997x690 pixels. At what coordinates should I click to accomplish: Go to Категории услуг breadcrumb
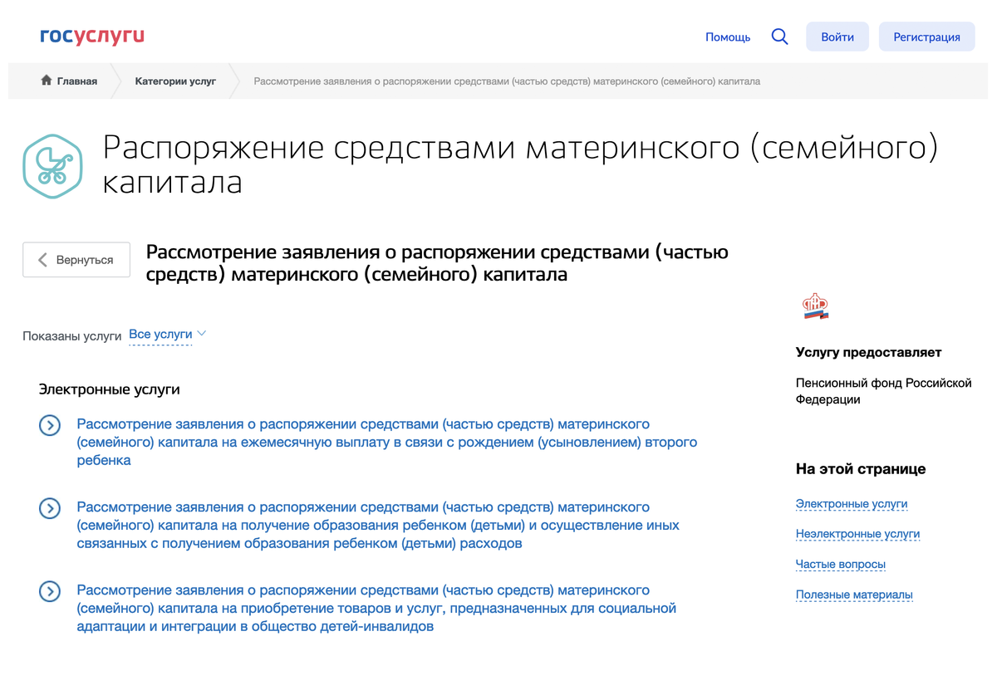coord(175,81)
